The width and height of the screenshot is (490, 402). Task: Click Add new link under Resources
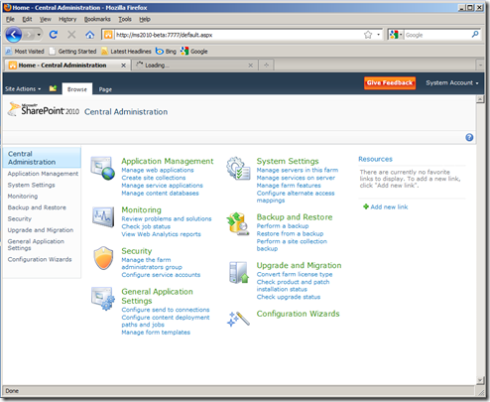tap(386, 206)
